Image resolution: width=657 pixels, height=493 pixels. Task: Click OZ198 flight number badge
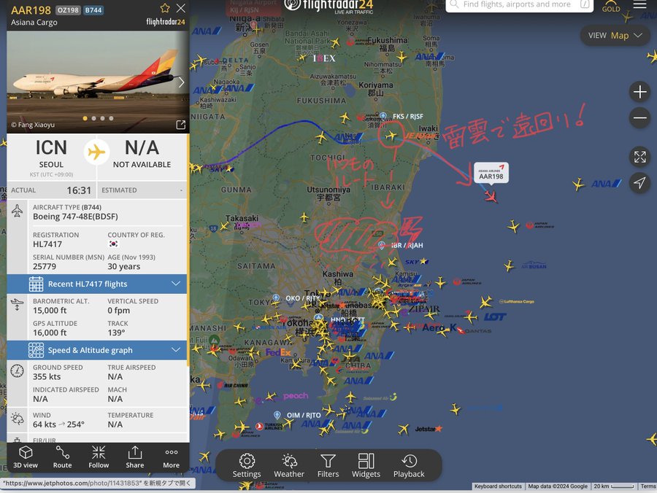(68, 10)
